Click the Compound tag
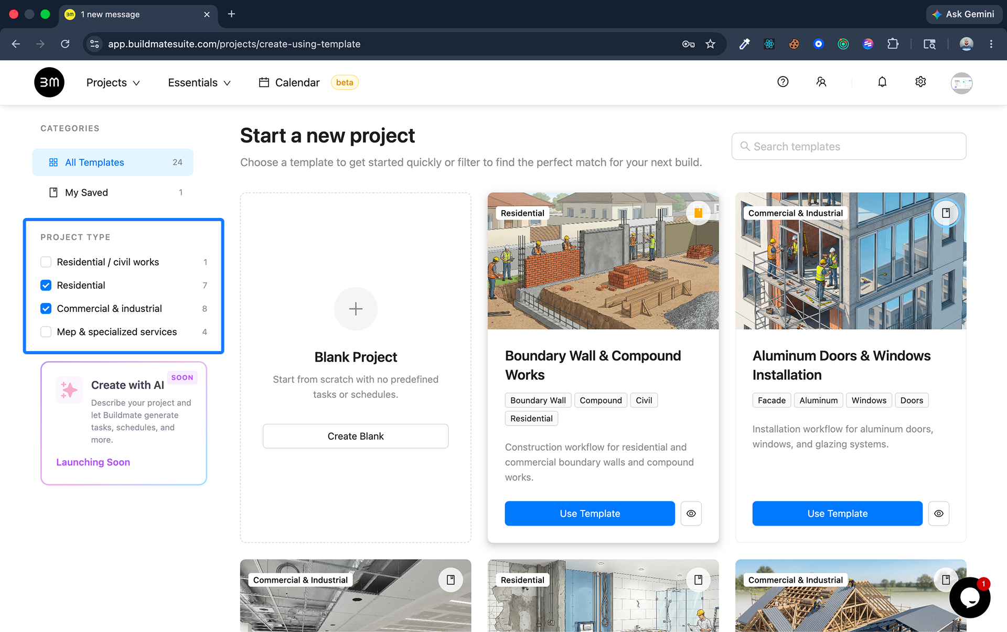Screen dimensions: 1007x632 (x=601, y=400)
